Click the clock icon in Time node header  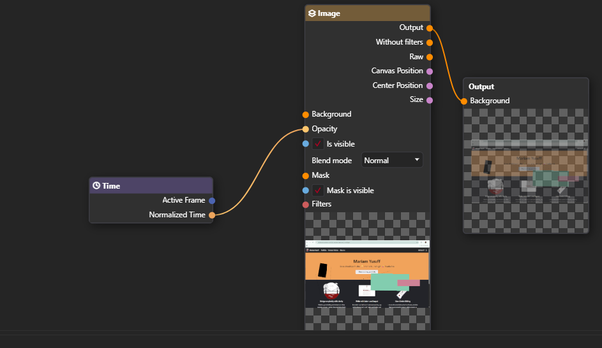pyautogui.click(x=96, y=186)
